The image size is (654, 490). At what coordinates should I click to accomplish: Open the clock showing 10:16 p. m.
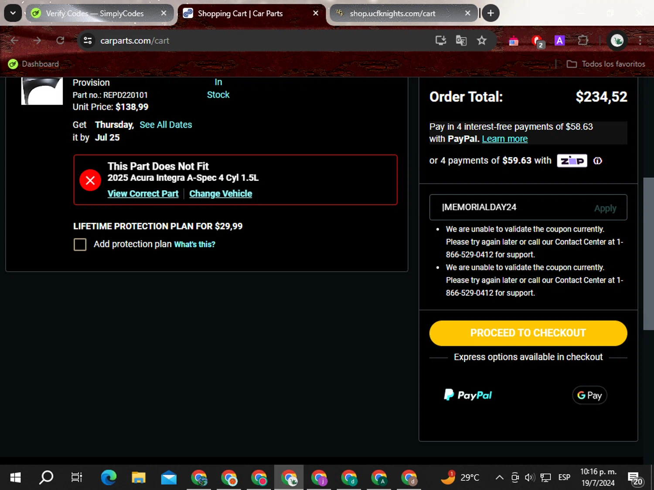coord(598,477)
